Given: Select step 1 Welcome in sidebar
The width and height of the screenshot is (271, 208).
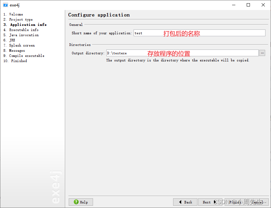Looking at the screenshot, I should coord(13,14).
